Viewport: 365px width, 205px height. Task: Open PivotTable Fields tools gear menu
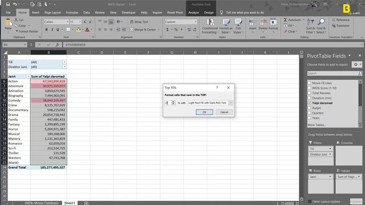[356, 64]
